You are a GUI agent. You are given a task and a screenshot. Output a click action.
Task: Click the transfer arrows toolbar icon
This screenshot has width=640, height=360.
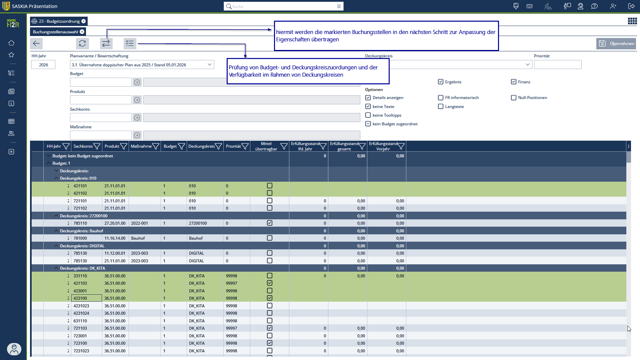point(106,43)
